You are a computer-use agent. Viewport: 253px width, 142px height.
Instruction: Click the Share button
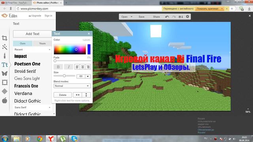[x=157, y=17]
